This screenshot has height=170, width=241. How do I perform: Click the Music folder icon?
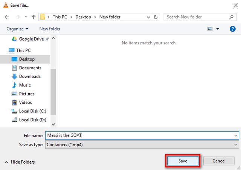click(15, 85)
